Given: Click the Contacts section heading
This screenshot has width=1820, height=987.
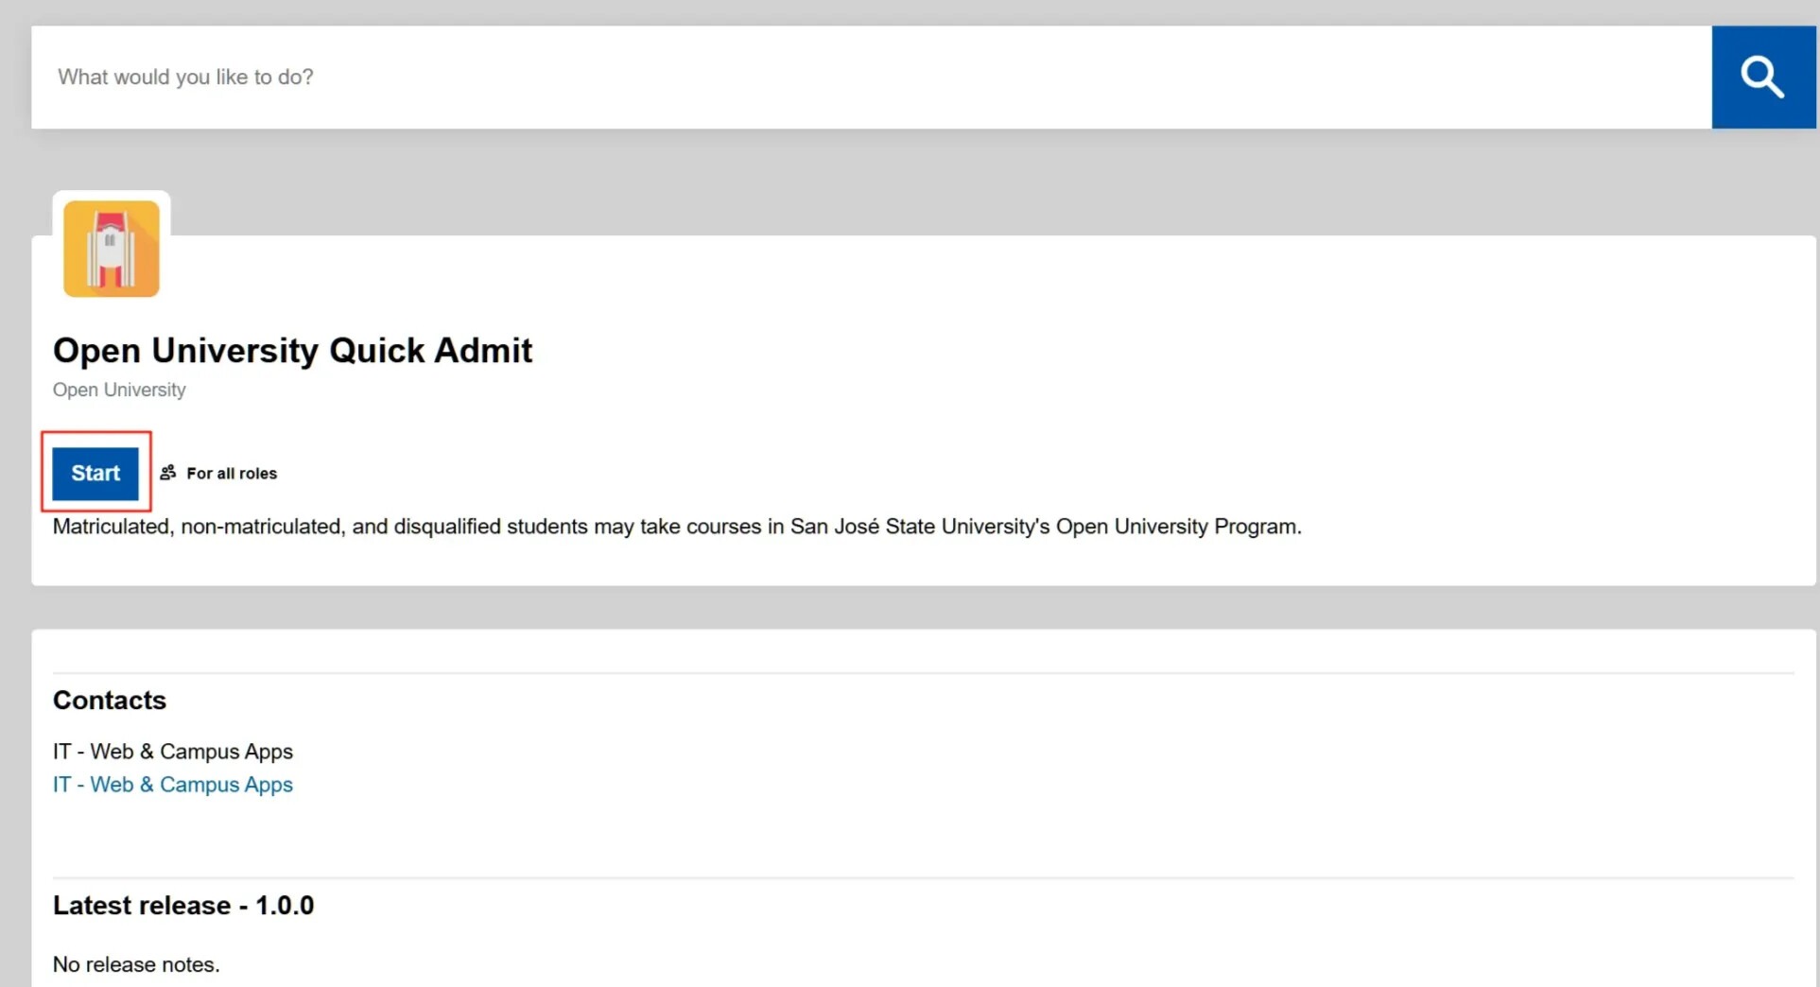Looking at the screenshot, I should [110, 701].
